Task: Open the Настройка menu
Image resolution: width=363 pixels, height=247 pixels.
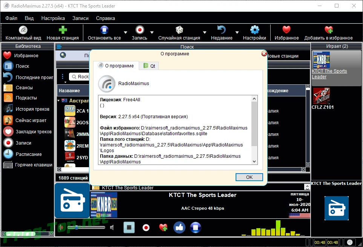Action: 53,18
